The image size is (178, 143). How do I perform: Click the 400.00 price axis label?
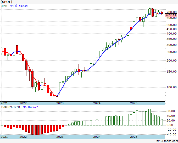pyautogui.click(x=171, y=34)
